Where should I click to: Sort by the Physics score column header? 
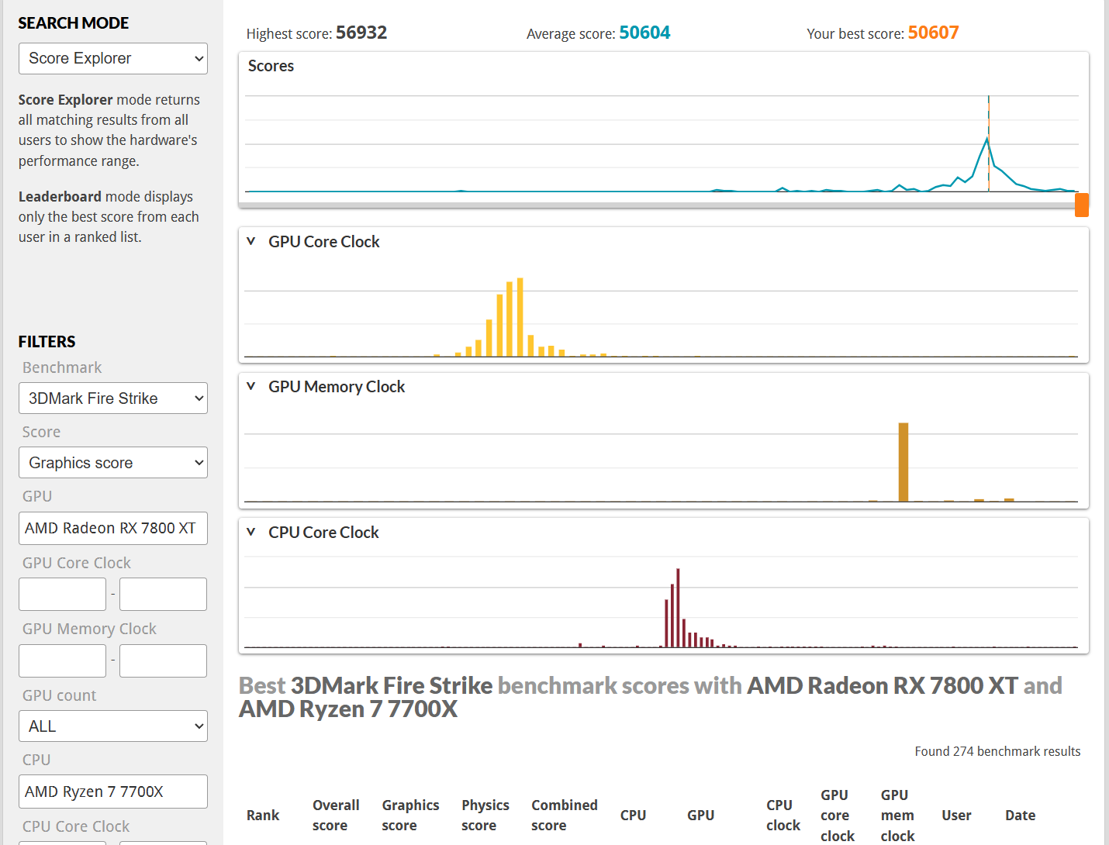[x=485, y=816]
